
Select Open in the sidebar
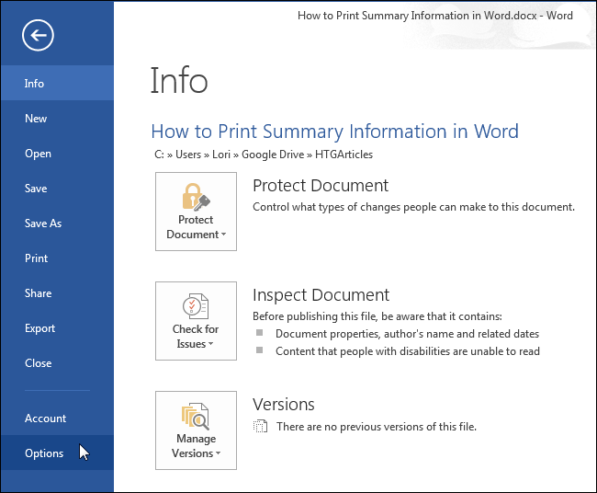click(57, 154)
